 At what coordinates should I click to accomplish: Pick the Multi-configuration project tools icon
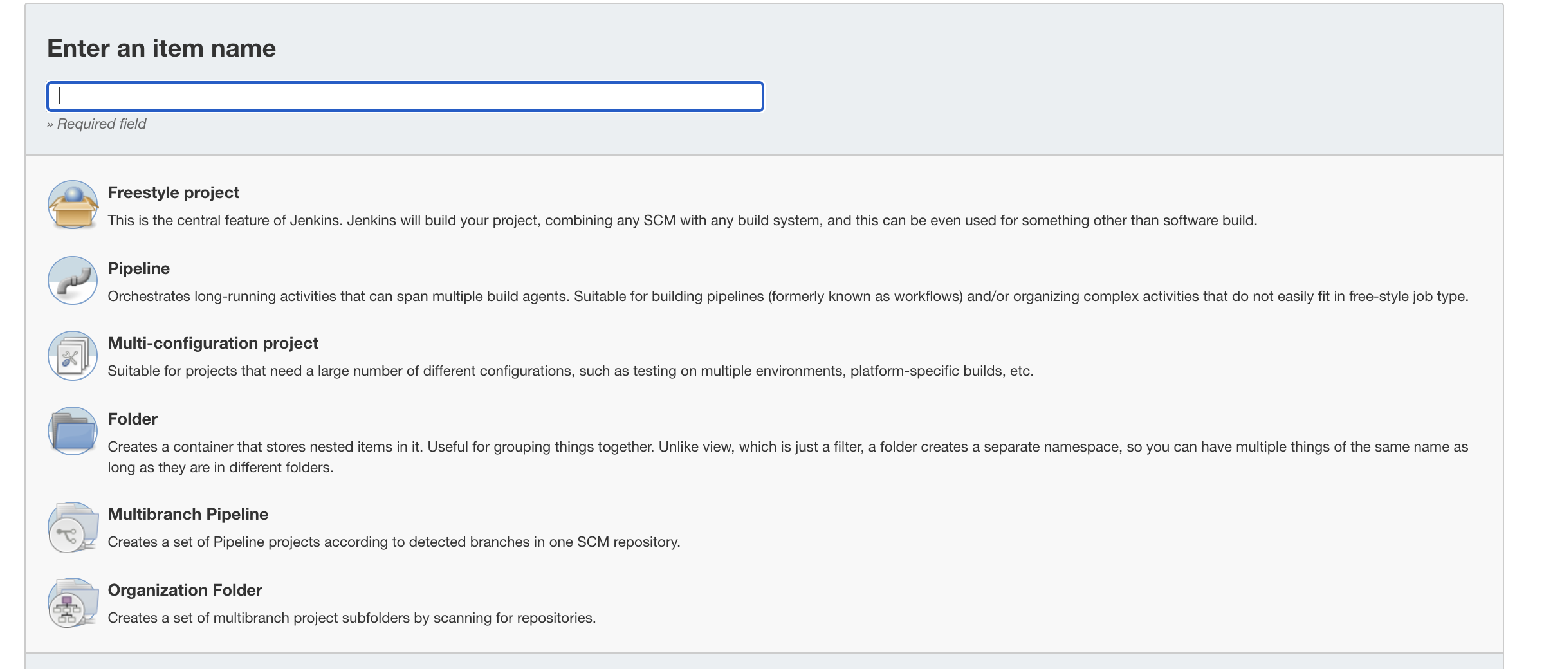click(x=73, y=356)
